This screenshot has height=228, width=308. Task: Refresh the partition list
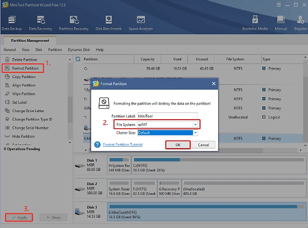(78, 59)
